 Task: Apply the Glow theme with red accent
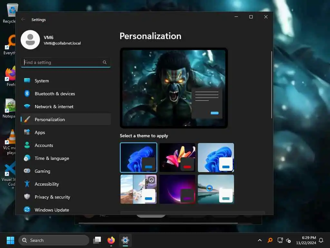tap(177, 157)
